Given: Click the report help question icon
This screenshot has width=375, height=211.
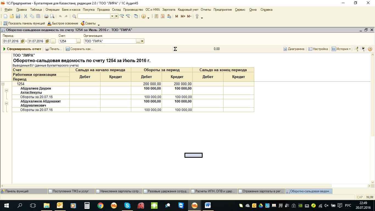Looking at the screenshot, I should 370,49.
